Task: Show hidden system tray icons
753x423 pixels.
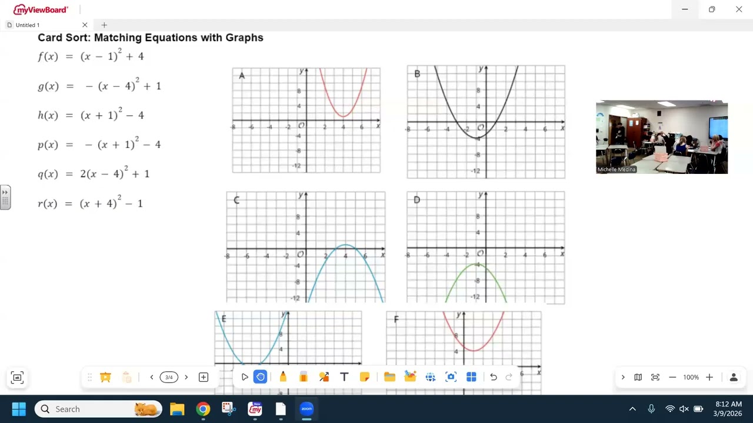Action: click(x=632, y=409)
